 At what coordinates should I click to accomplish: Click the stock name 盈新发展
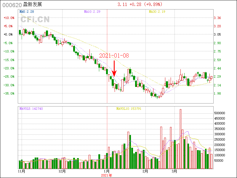(x=33, y=5)
